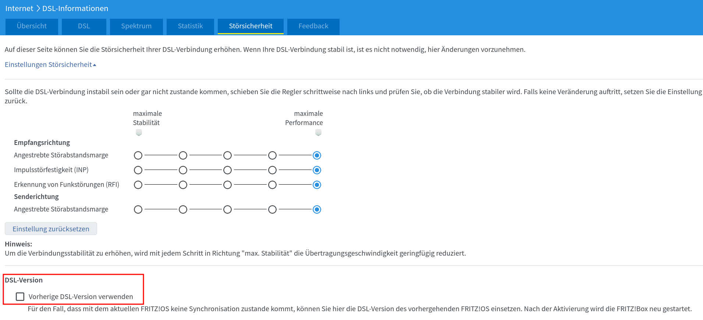Set Funkstörungen (RFI) detection to maximale Stabilität

(138, 185)
